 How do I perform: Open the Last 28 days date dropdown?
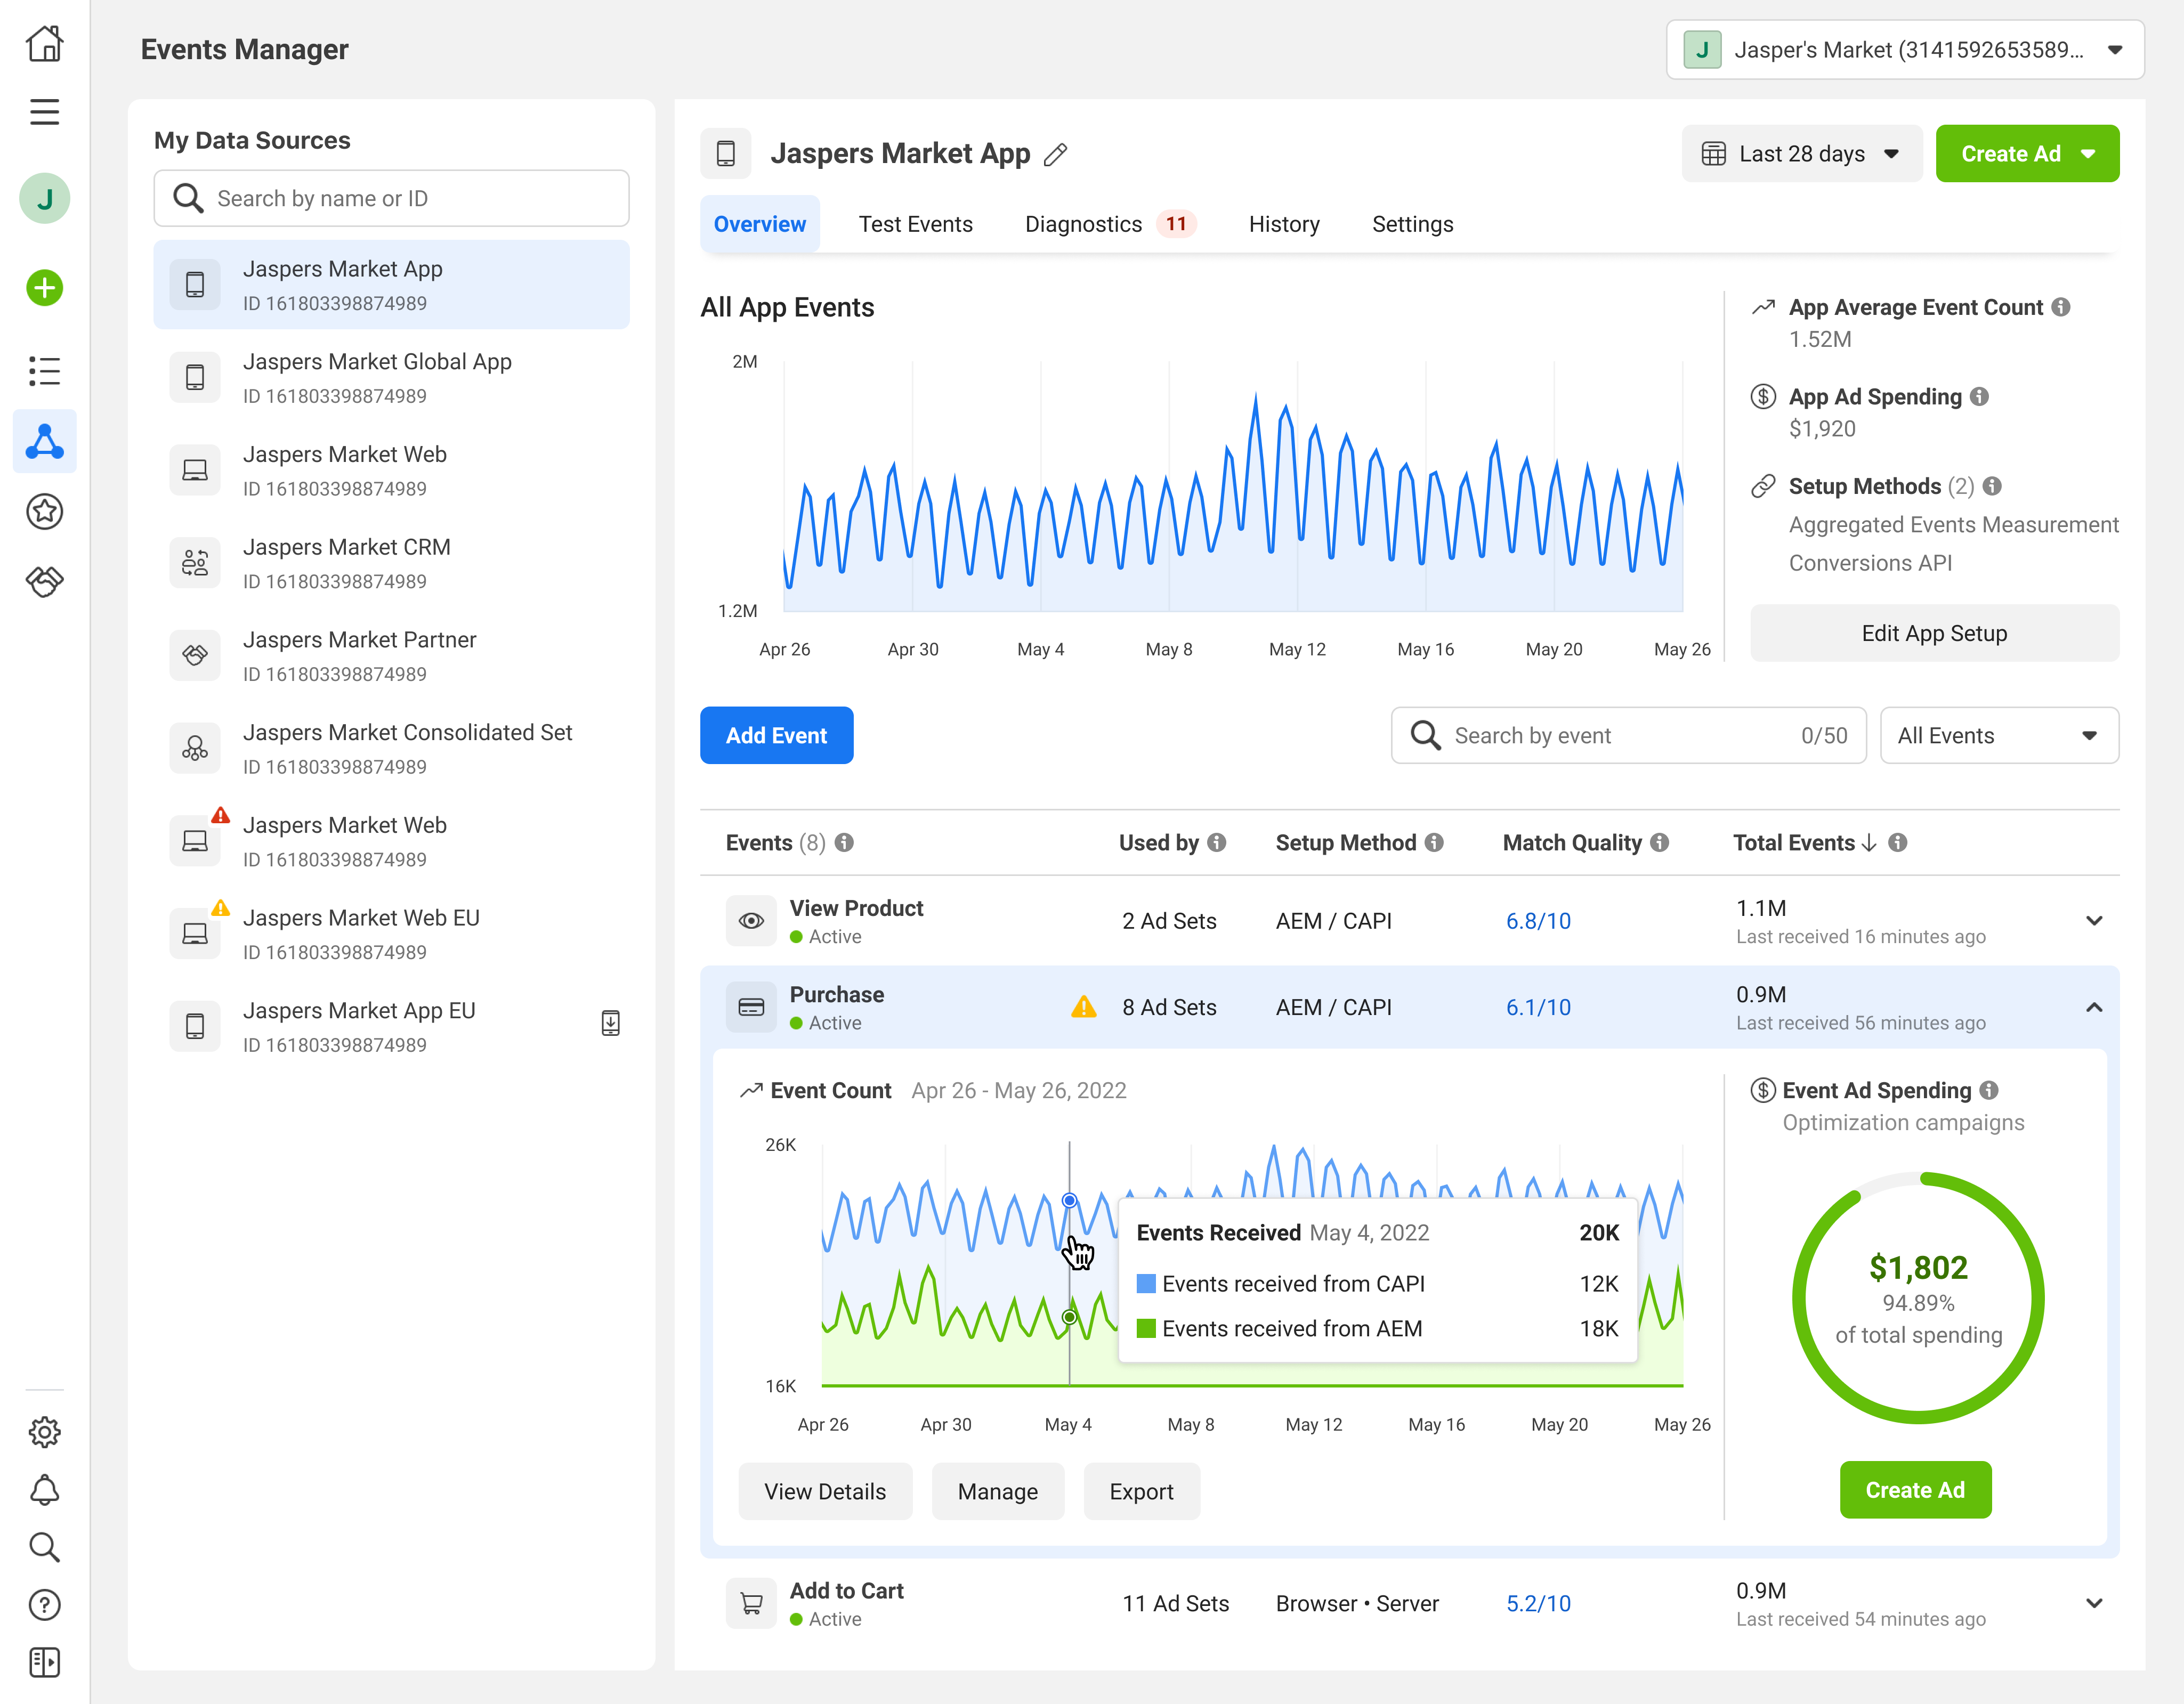click(1801, 154)
